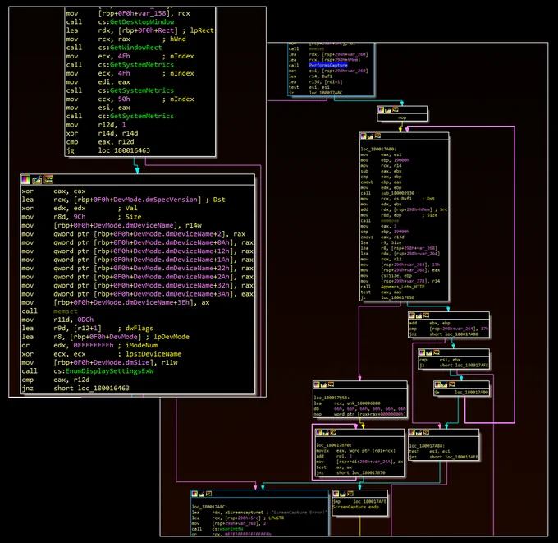Click group icon of node loc_180017A00
Image resolution: width=558 pixels, height=543 pixels.
click(377, 136)
